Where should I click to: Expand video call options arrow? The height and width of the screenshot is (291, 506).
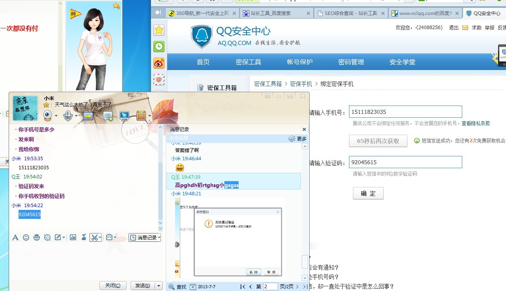coord(56,116)
